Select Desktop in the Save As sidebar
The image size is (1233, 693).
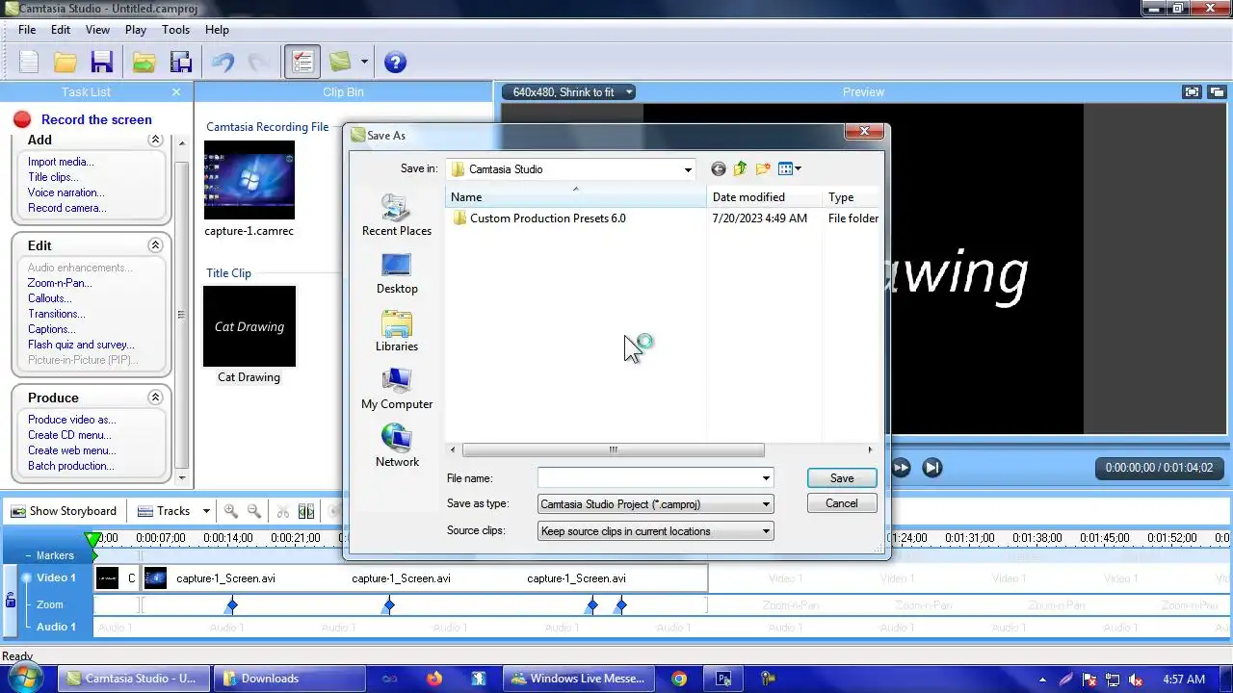point(397,273)
